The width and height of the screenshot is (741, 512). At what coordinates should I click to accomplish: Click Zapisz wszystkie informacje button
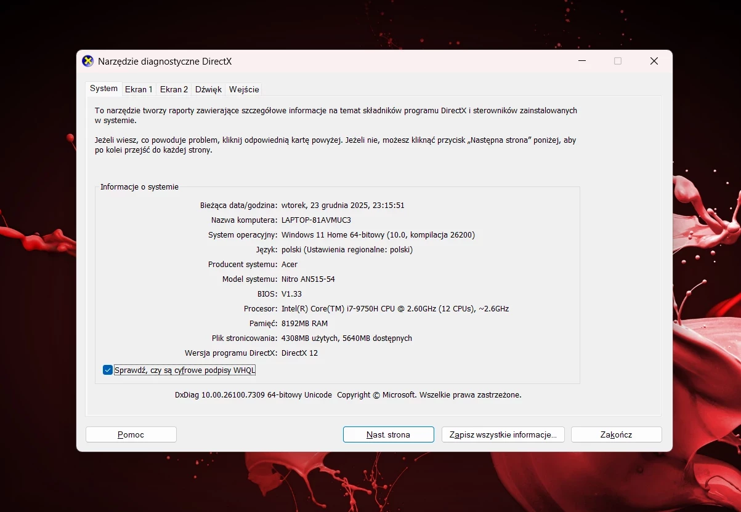503,434
